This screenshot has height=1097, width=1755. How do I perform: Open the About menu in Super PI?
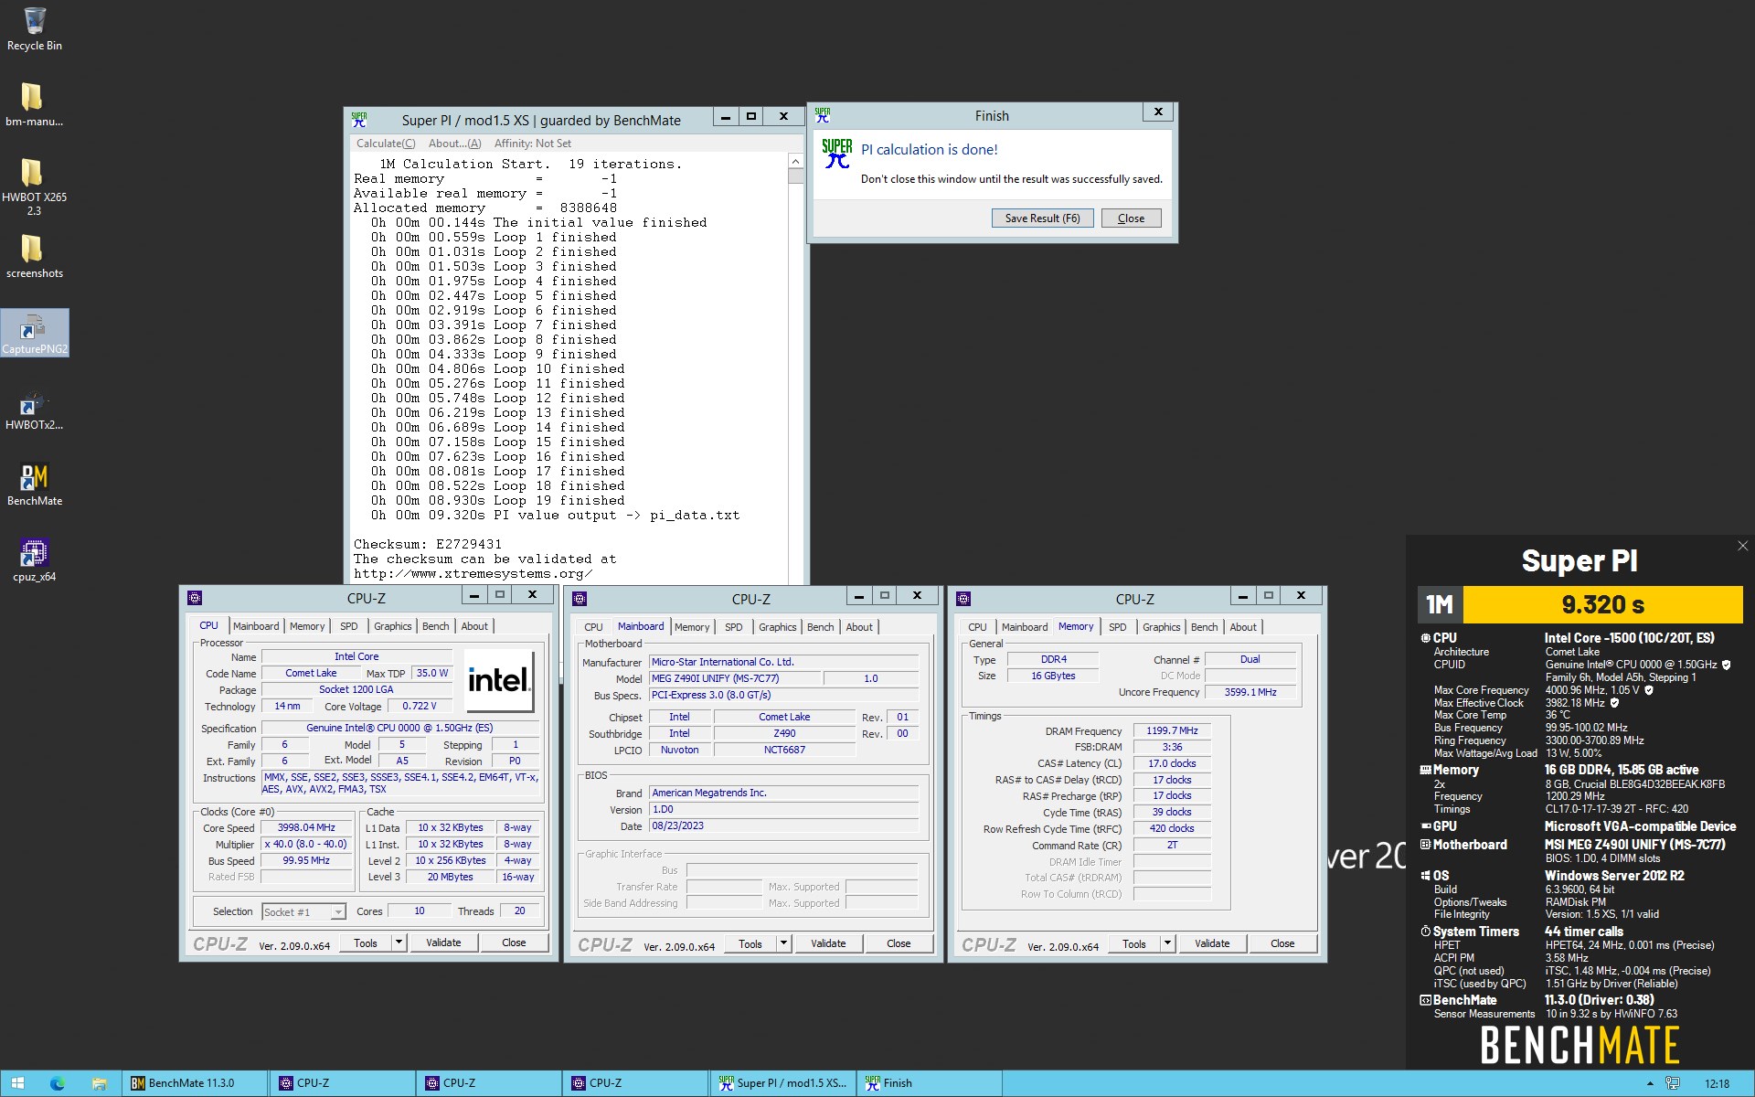[x=454, y=144]
